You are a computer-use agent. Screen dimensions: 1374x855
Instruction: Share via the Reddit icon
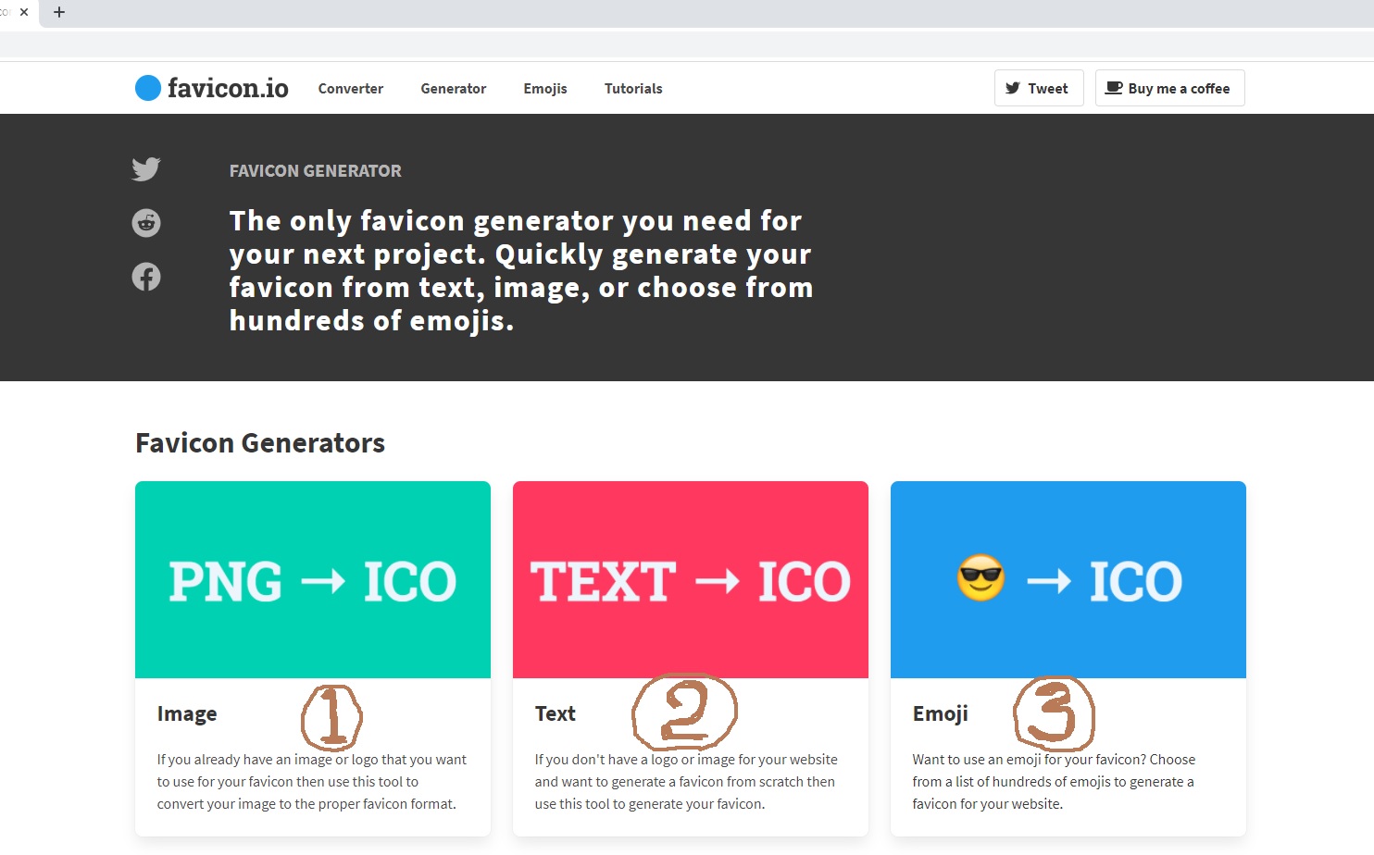click(x=146, y=223)
